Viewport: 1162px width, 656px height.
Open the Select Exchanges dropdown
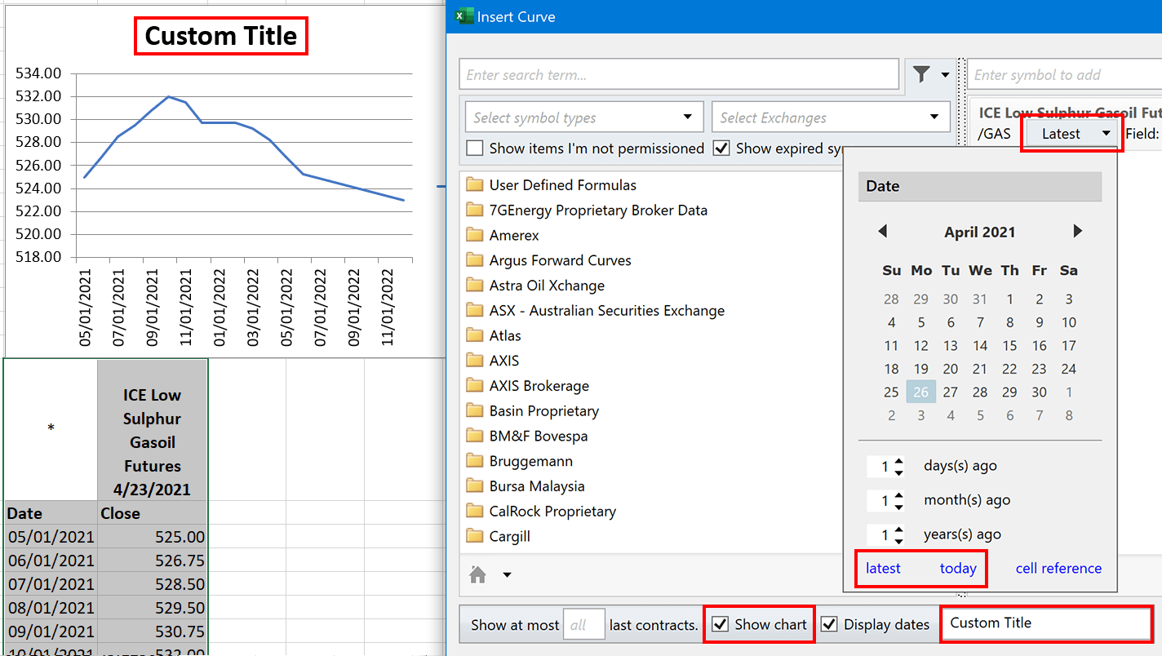point(831,117)
